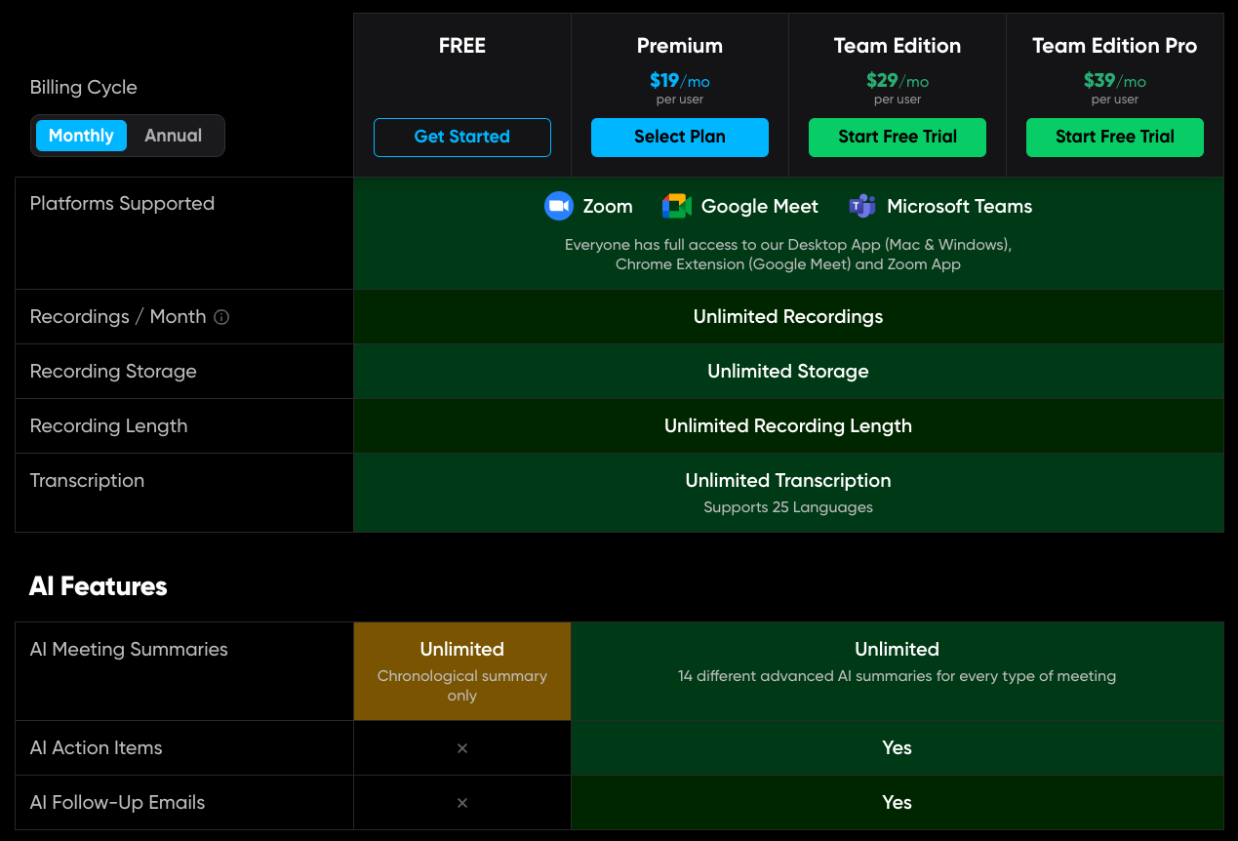Click the orange Chronological summary only cell

pos(462,671)
